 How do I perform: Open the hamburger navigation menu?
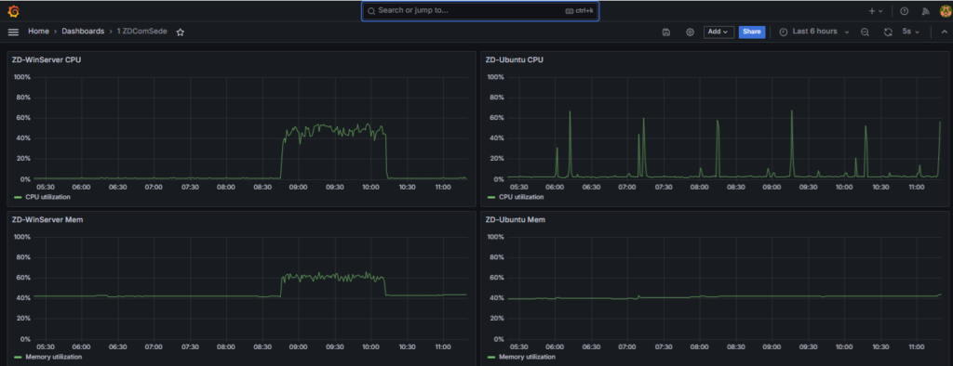point(13,32)
